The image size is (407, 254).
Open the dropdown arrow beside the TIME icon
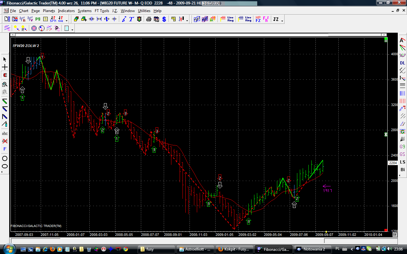pyautogui.click(x=66, y=21)
